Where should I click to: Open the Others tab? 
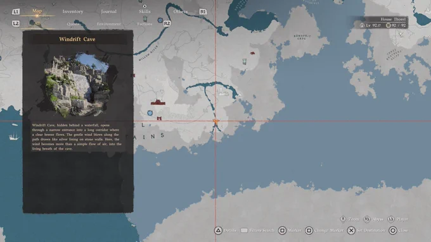pyautogui.click(x=180, y=11)
